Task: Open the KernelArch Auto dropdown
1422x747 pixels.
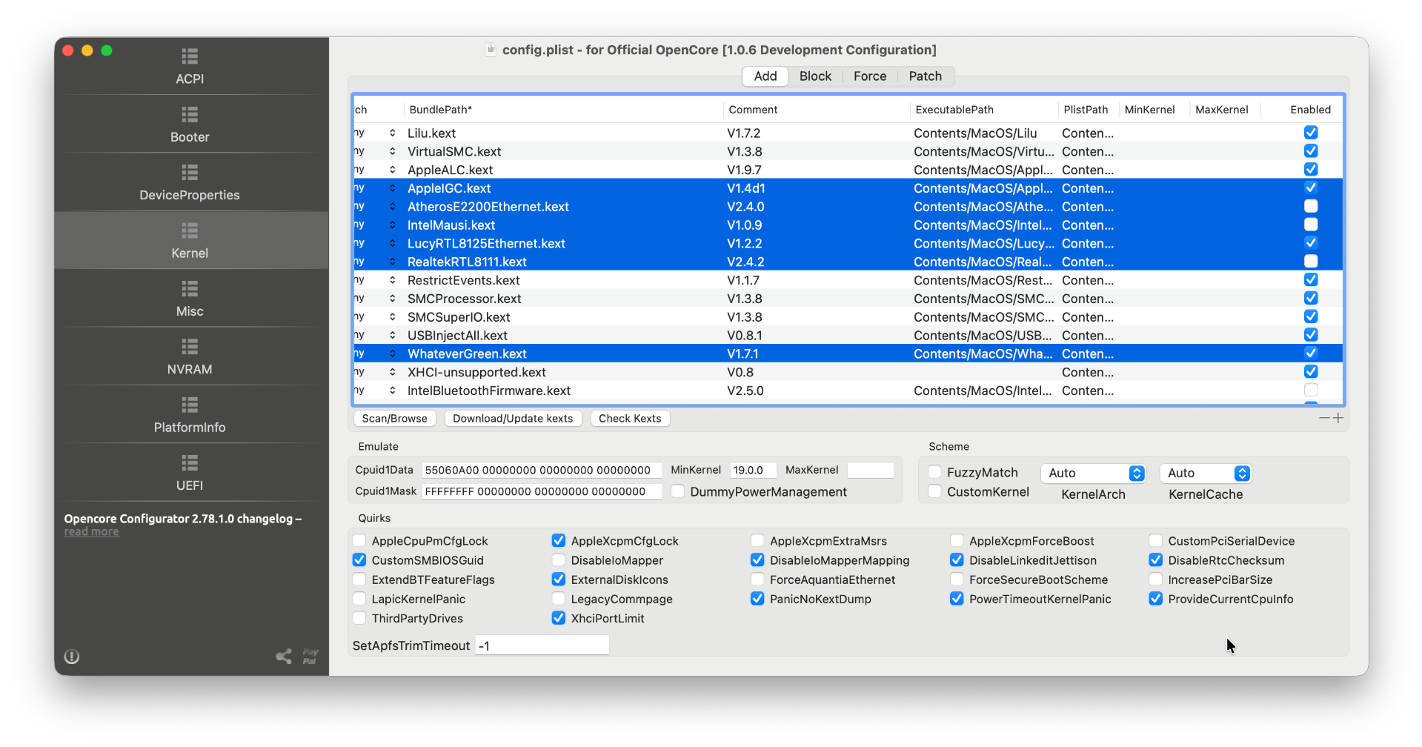Action: (1094, 473)
